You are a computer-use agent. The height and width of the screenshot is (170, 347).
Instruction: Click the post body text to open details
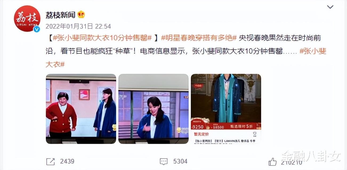[186, 51]
